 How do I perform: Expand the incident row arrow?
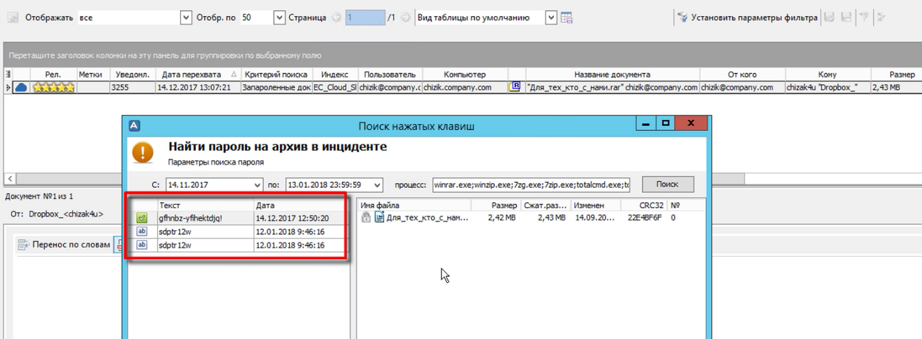(x=8, y=88)
